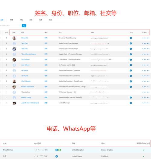Switch to the second tab 高管
Image resolution: width=151 pixels, height=168 pixels.
click(x=11, y=20)
